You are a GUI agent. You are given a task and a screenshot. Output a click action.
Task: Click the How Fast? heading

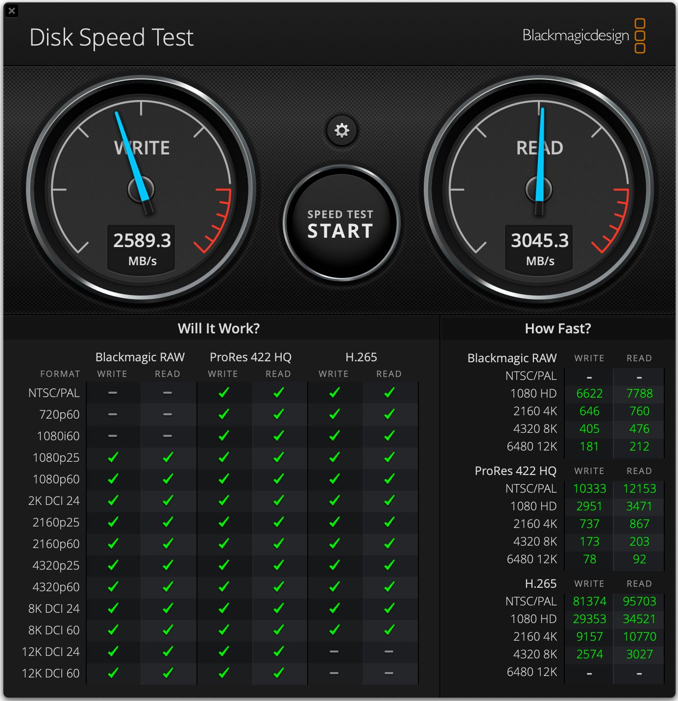[x=558, y=328]
